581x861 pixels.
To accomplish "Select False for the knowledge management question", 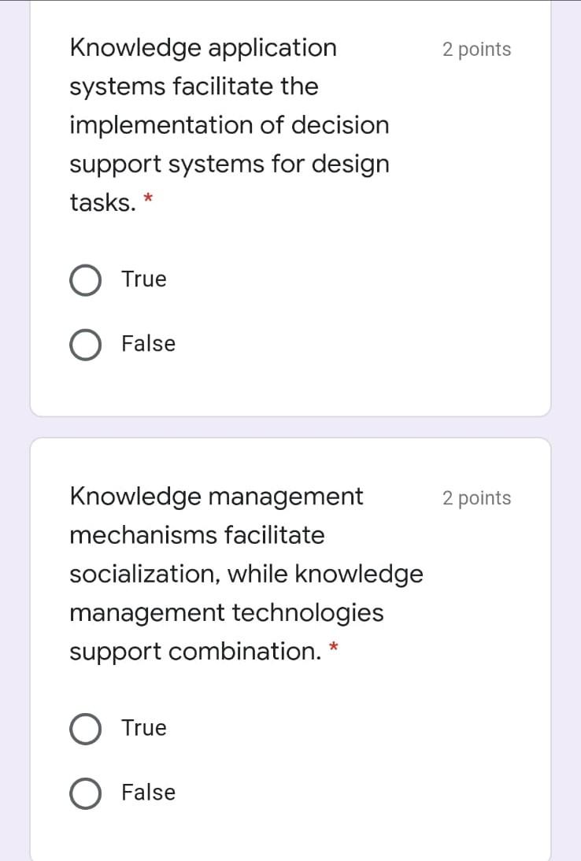I will click(85, 793).
